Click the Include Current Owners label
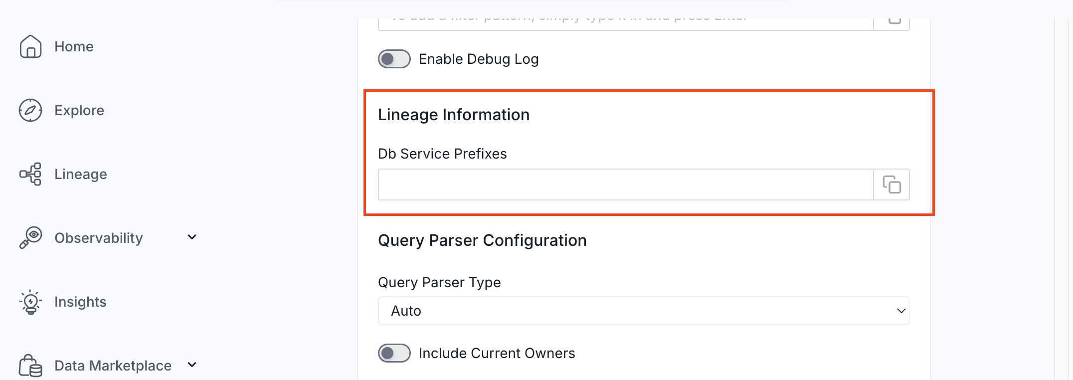The image size is (1073, 380). point(497,353)
